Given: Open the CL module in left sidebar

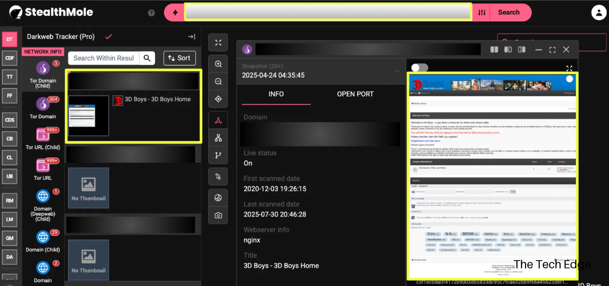Looking at the screenshot, I should pyautogui.click(x=10, y=158).
